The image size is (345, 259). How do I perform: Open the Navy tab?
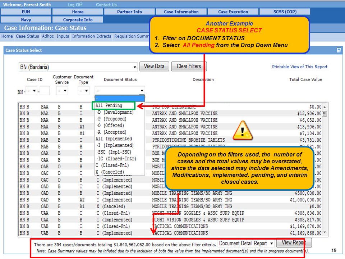pyautogui.click(x=26, y=19)
